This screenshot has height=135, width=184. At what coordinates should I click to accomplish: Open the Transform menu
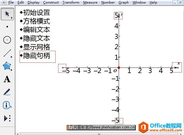click(x=71, y=2)
